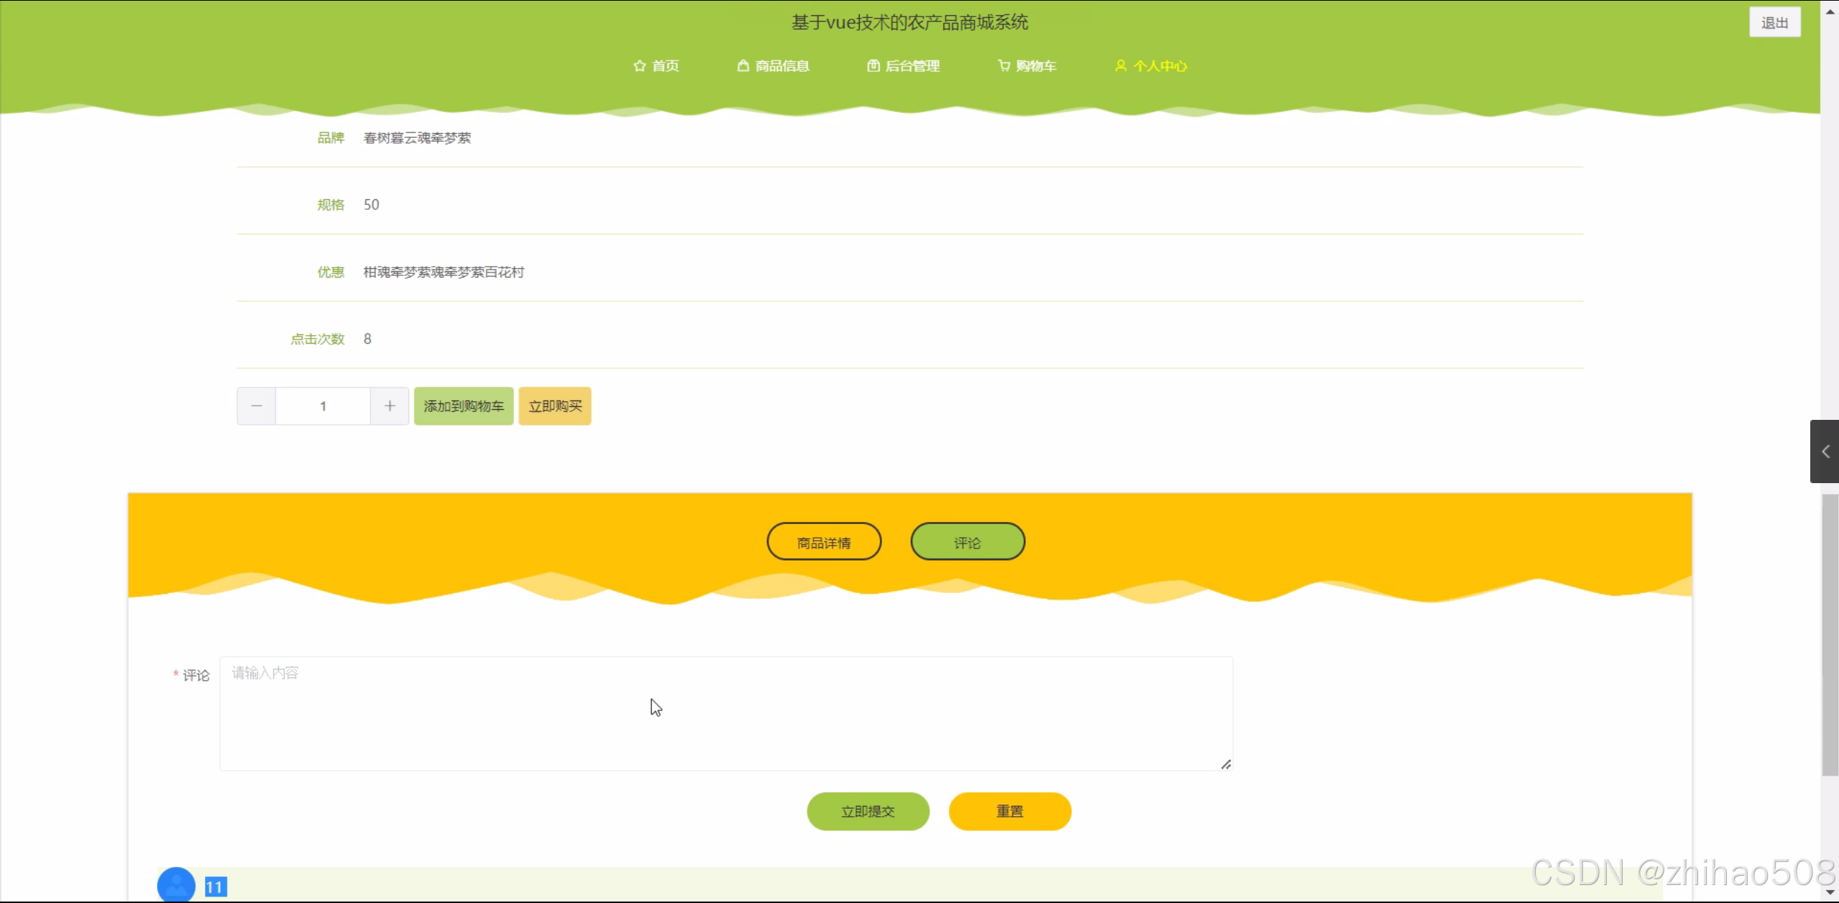Screen dimensions: 1839x903
Task: Click the shopping cart icon in nav
Action: [1004, 66]
